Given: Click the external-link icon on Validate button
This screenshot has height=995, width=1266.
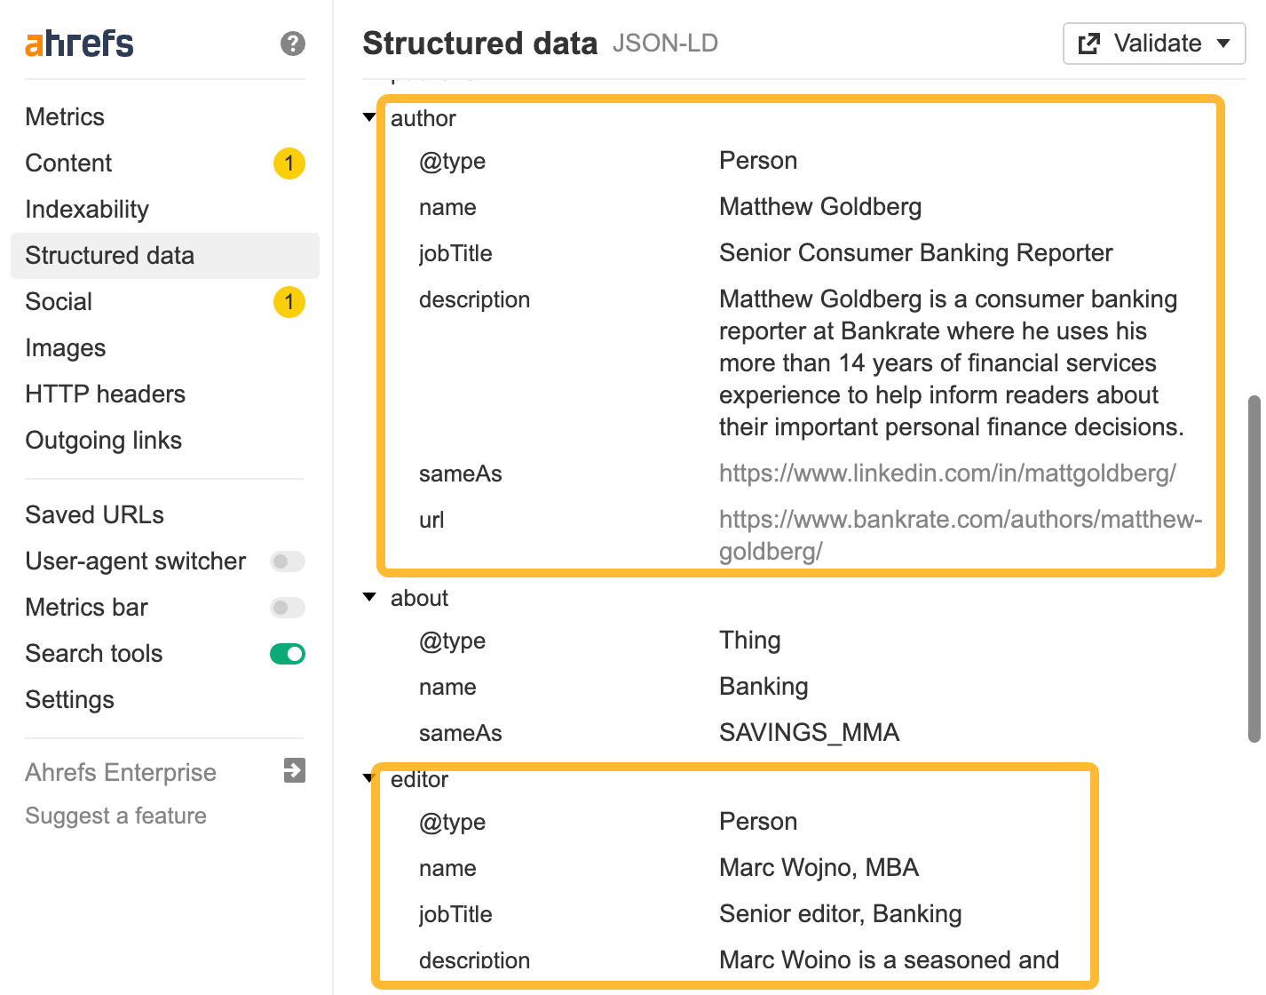Looking at the screenshot, I should pyautogui.click(x=1087, y=44).
